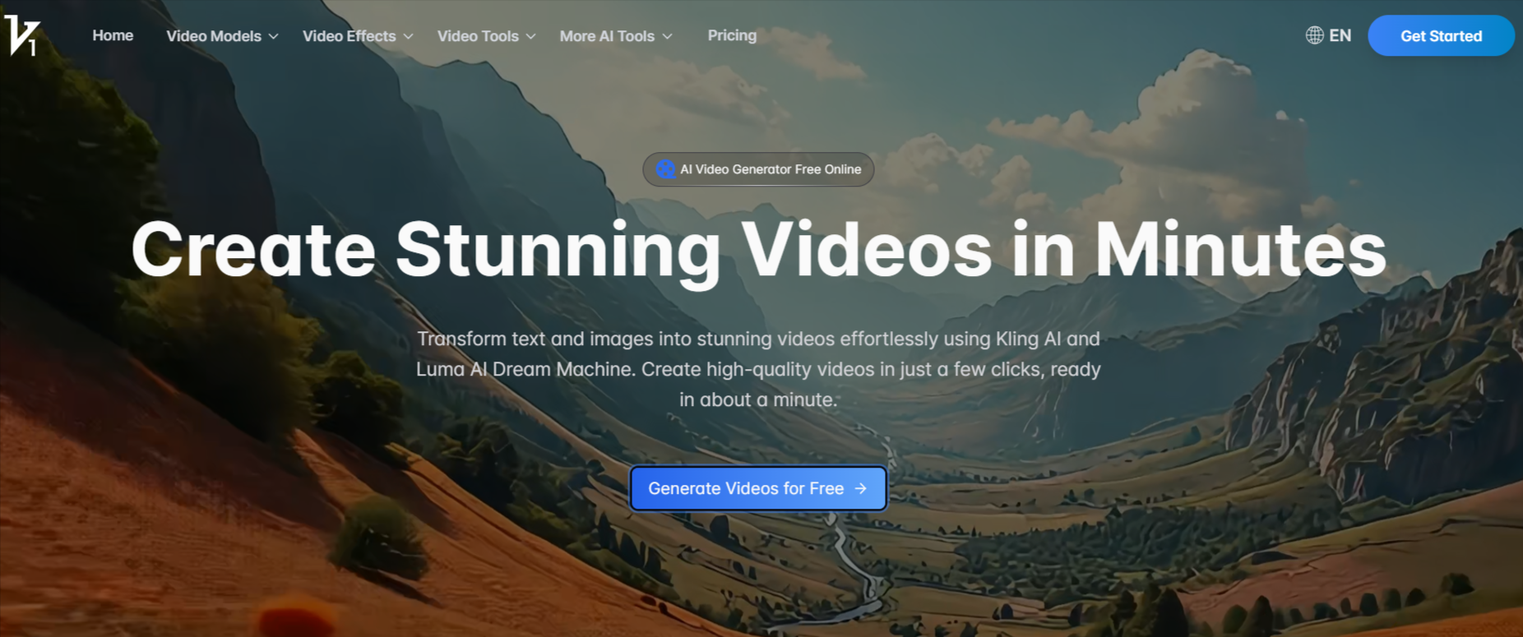Open the Home page link
1523x637 pixels.
point(113,35)
